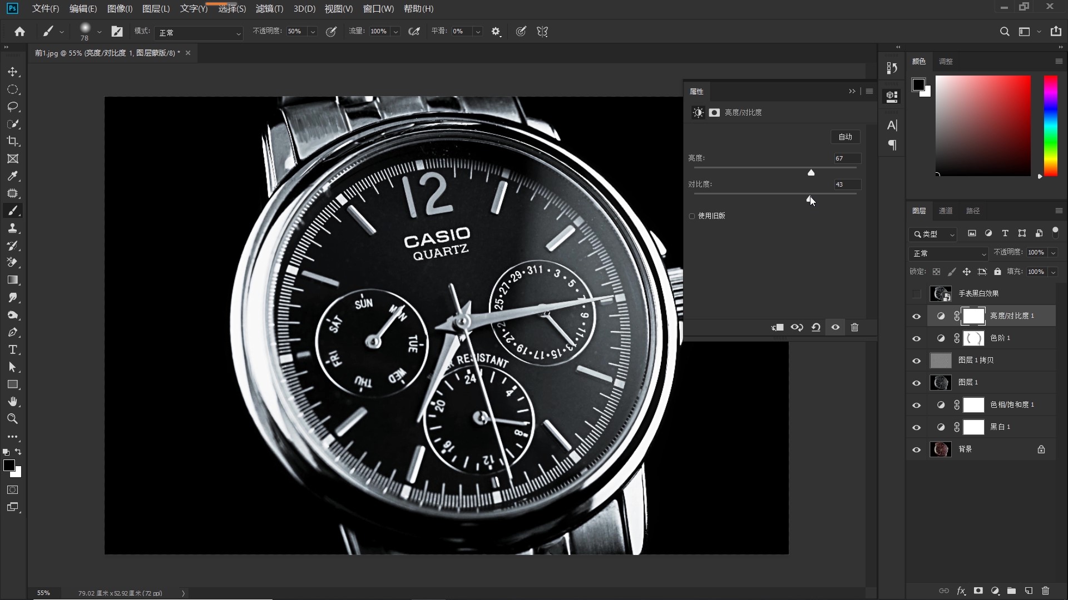Select the Horizontal Type tool

[12, 350]
